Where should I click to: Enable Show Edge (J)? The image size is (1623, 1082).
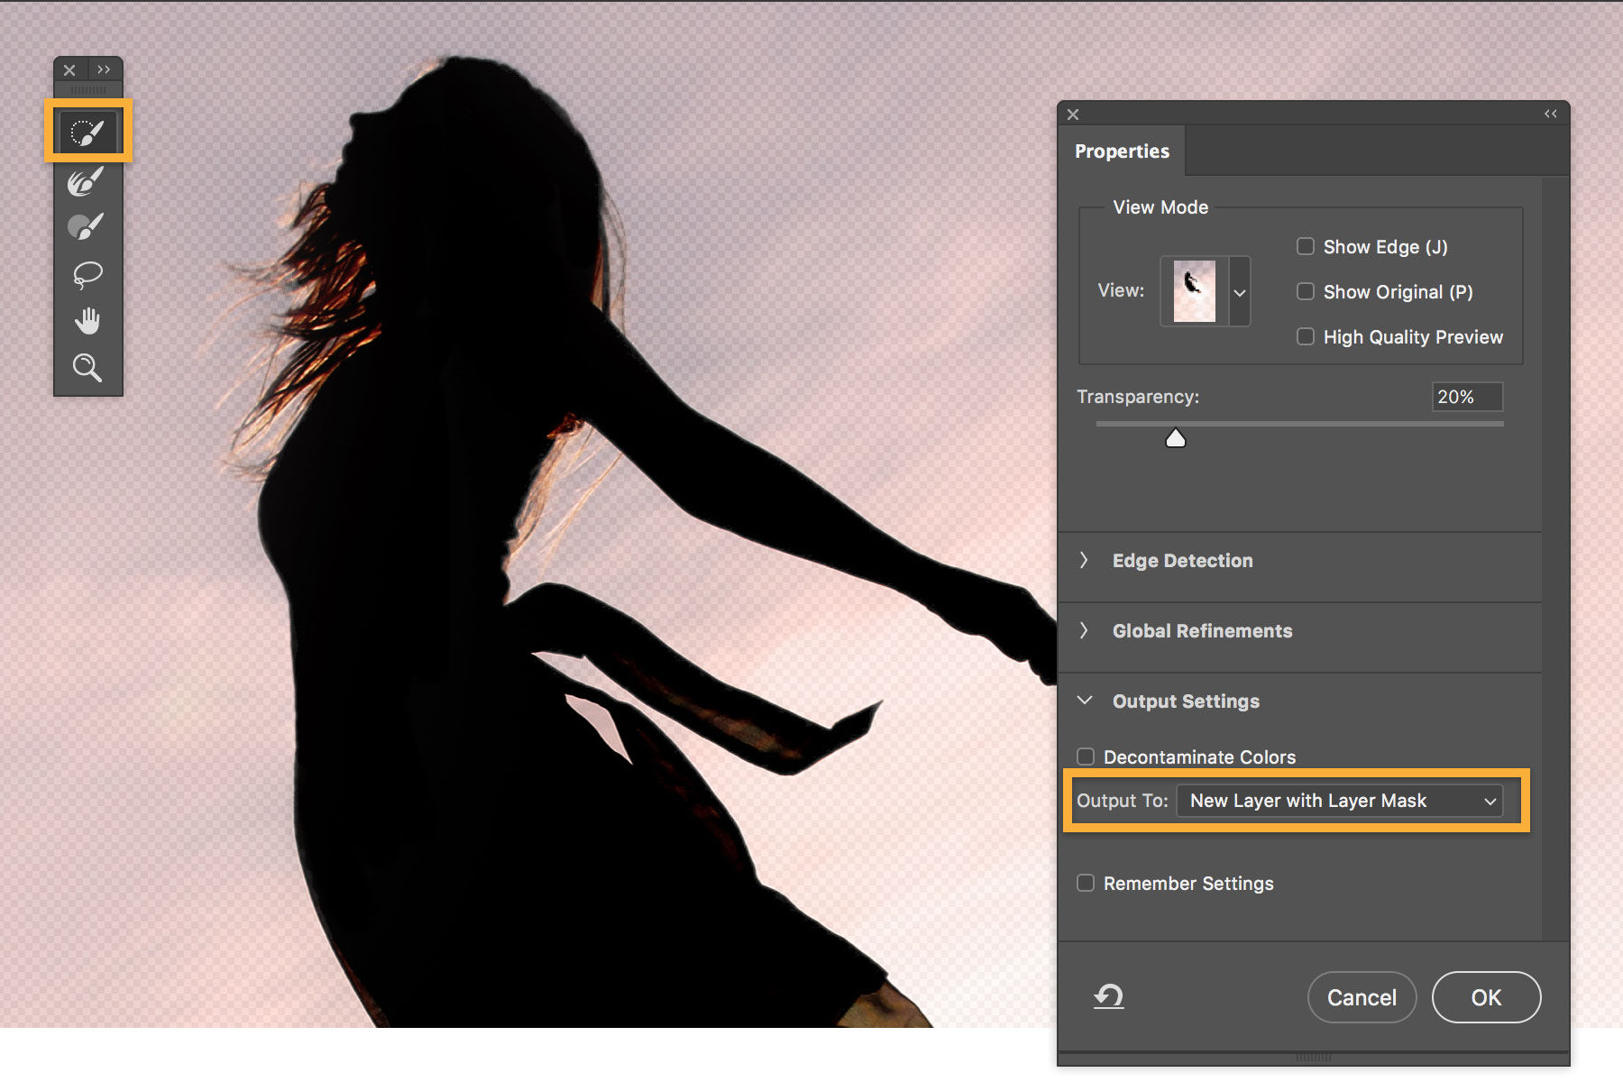(1305, 246)
